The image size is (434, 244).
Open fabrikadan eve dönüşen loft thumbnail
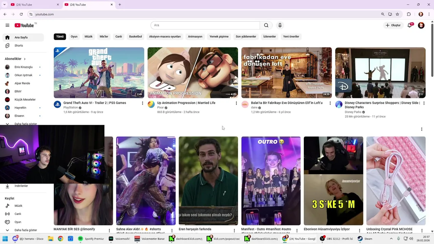287,73
